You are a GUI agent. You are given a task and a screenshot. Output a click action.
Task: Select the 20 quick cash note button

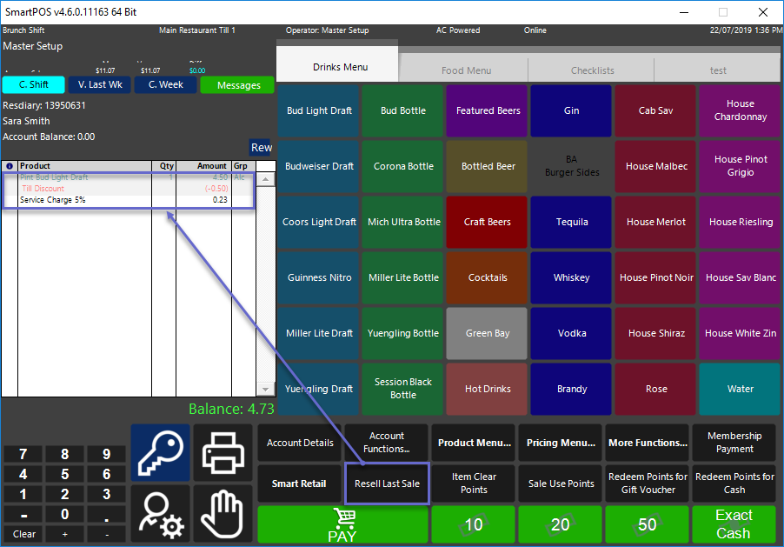[560, 524]
